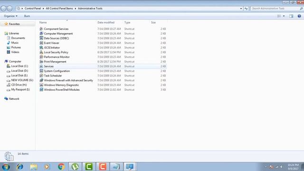Open uTorrent from the taskbar
The image size is (304, 171).
coord(75,167)
